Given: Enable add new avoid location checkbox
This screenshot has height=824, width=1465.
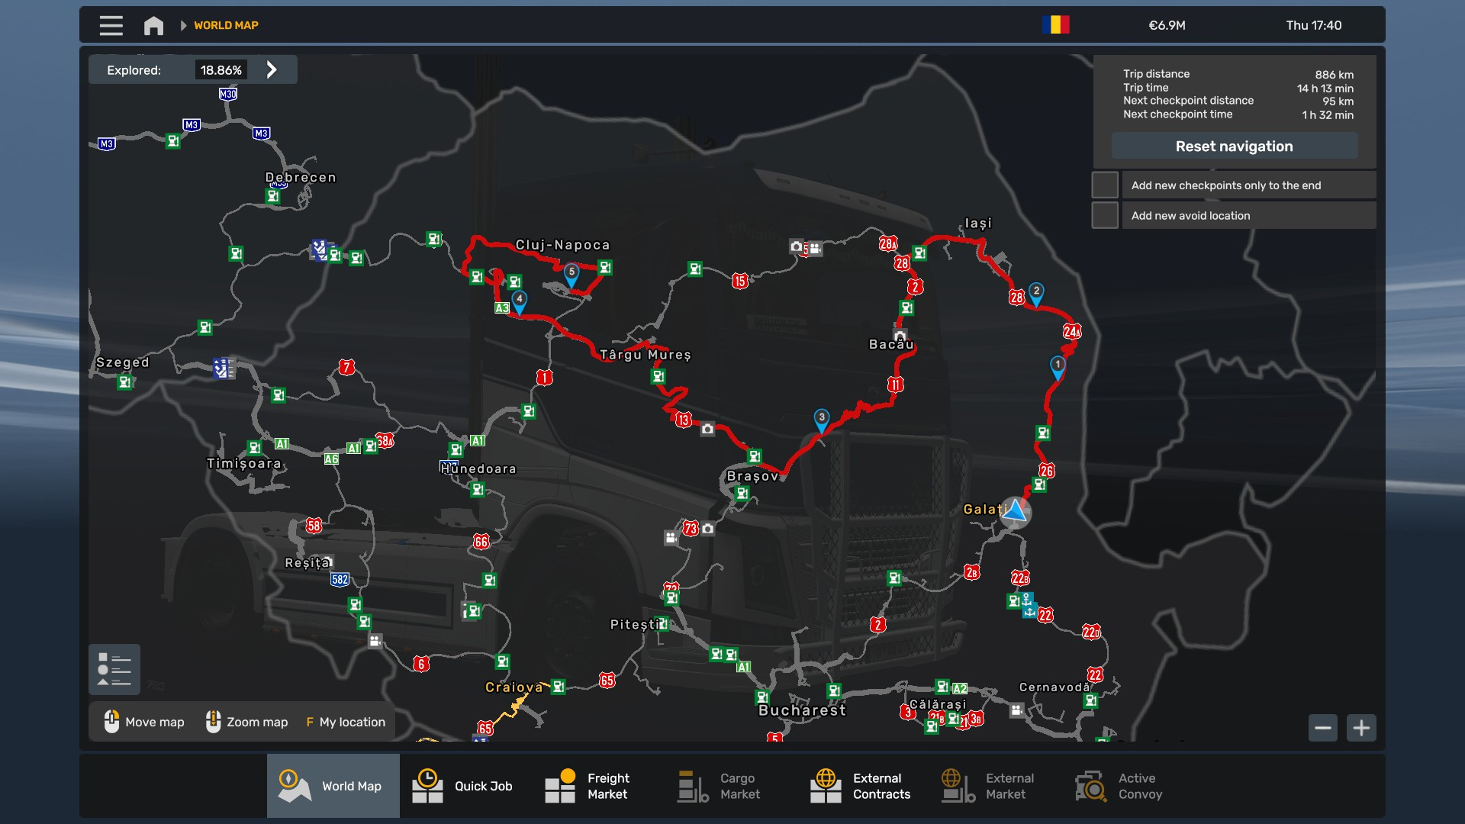Looking at the screenshot, I should tap(1105, 216).
